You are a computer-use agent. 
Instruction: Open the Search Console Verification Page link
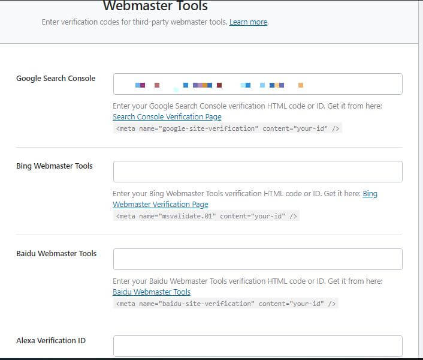[167, 116]
